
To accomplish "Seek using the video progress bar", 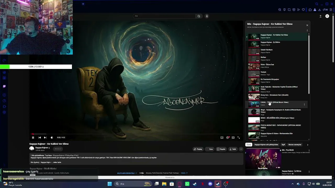I will (136, 134).
